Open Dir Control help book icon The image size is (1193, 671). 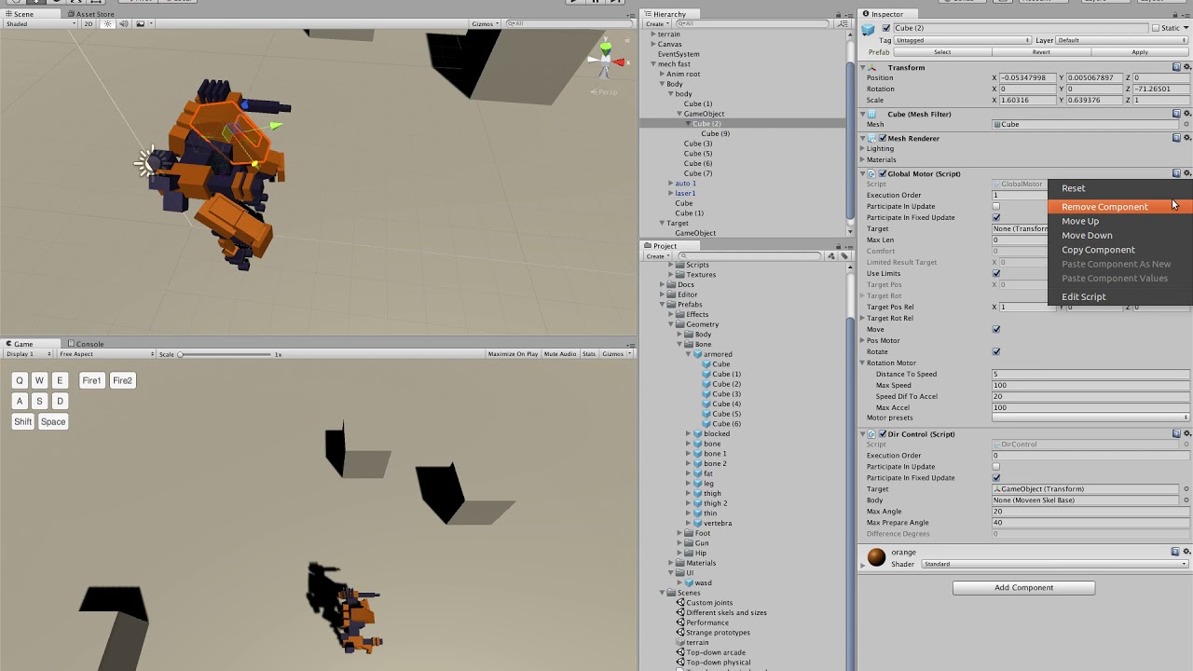(1176, 433)
